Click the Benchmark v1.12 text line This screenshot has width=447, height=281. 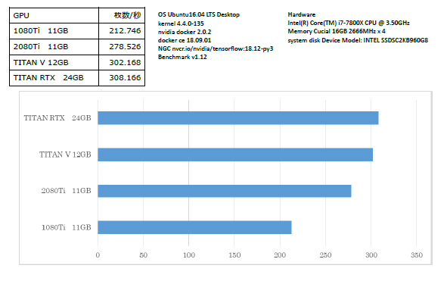[x=182, y=57]
